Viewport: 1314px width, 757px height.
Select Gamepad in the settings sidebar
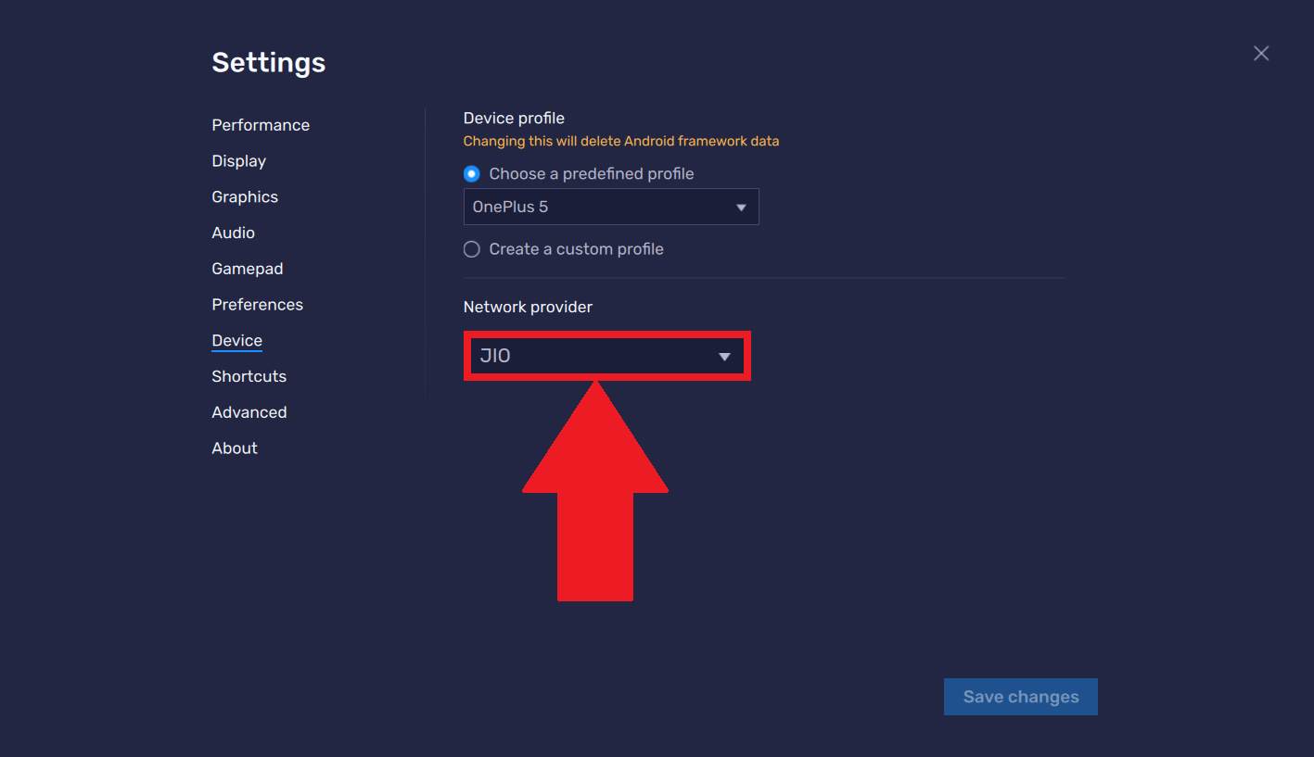[248, 269]
